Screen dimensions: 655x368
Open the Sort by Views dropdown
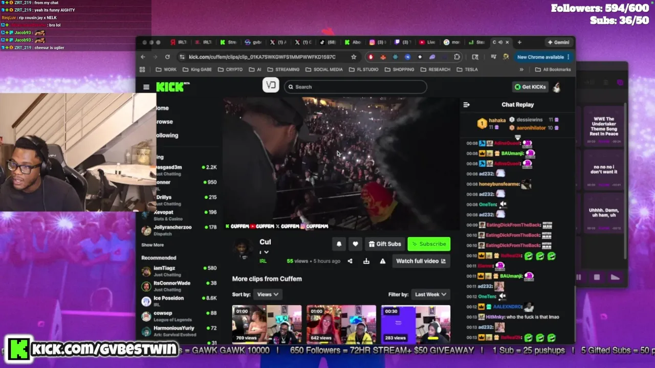(268, 294)
